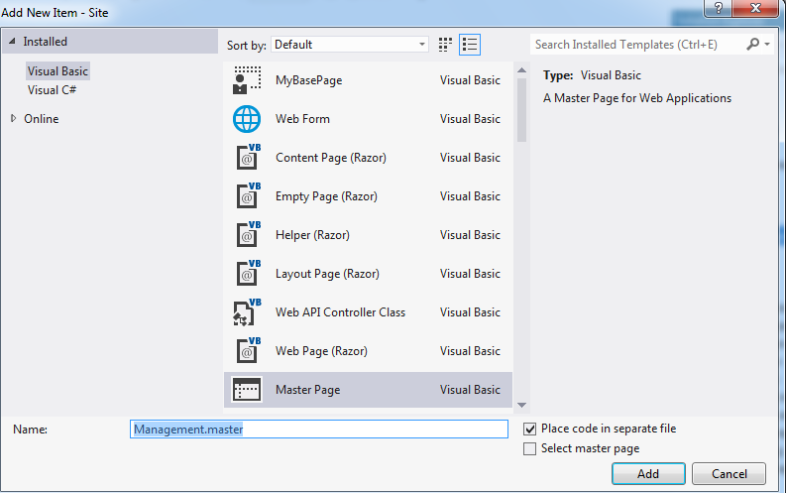The image size is (786, 493).
Task: Switch to medium icons list view
Action: (470, 45)
